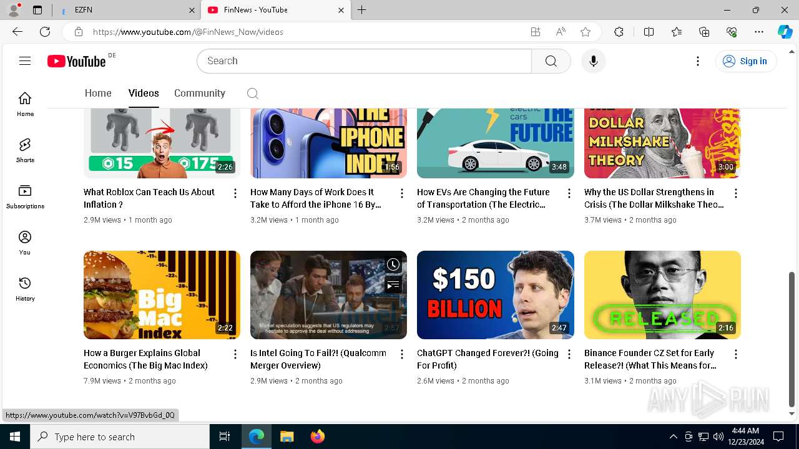Start voice search with microphone icon
799x449 pixels.
[593, 61]
